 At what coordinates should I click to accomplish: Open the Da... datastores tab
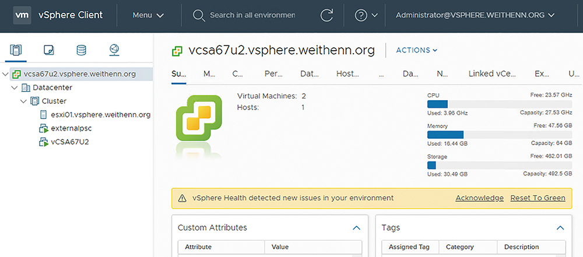pyautogui.click(x=410, y=73)
